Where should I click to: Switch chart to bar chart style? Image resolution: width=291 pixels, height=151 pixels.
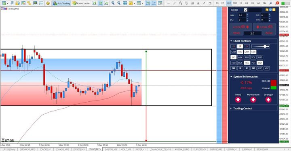point(95,3)
